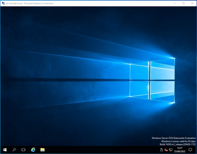Click the Show desktop sliver on taskbar
The width and height of the screenshot is (197, 154).
(196, 150)
